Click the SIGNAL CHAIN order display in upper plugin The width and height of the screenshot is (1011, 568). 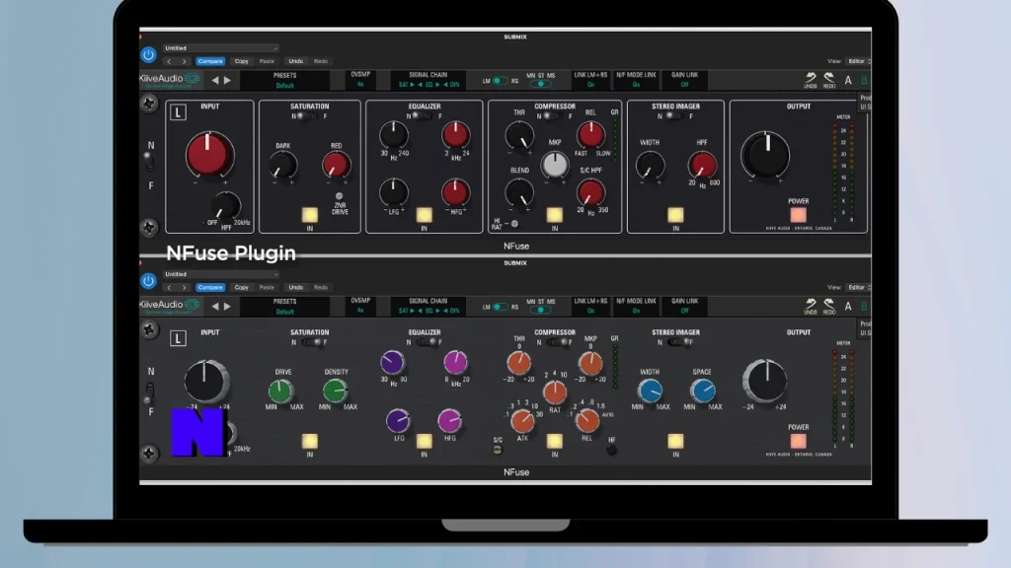tap(428, 80)
